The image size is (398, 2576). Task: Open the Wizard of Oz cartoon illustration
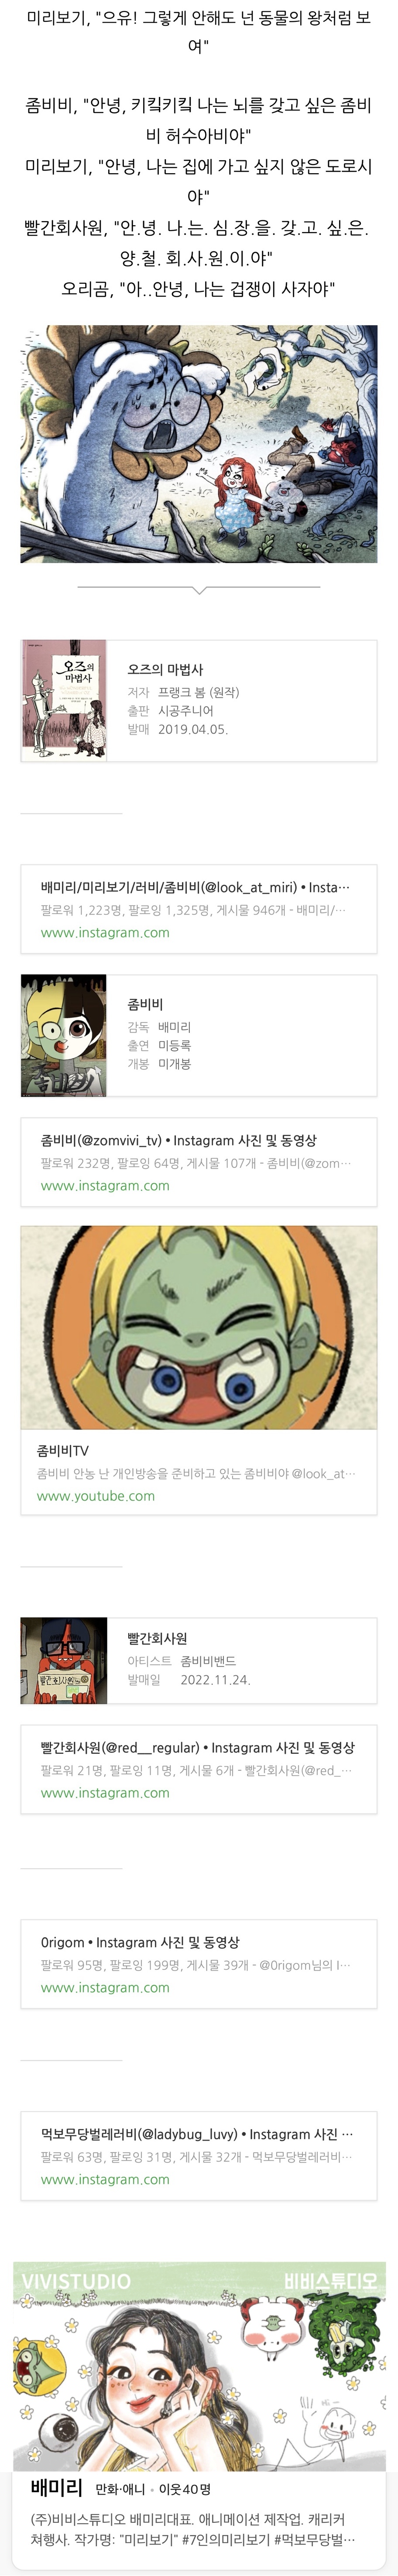[x=199, y=444]
